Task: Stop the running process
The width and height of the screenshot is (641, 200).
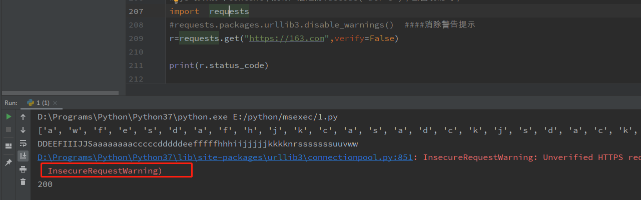Action: [x=9, y=129]
